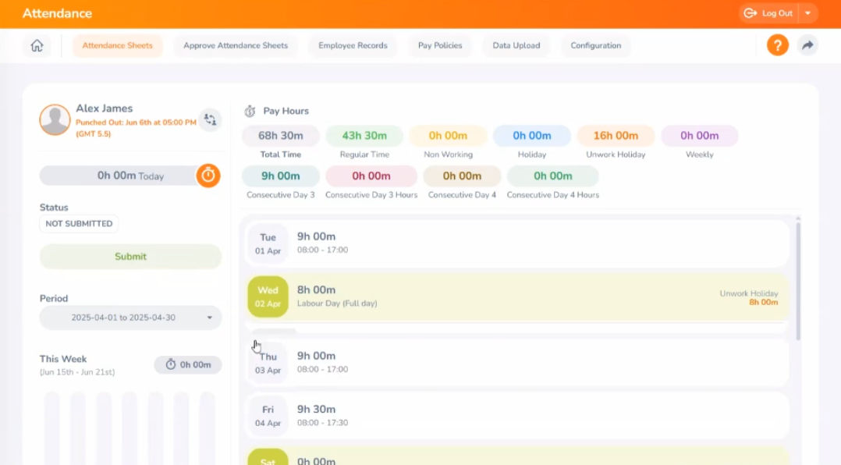Click the Holiday 0h 00m pill
Viewport: 841px width, 465px height.
(531, 136)
